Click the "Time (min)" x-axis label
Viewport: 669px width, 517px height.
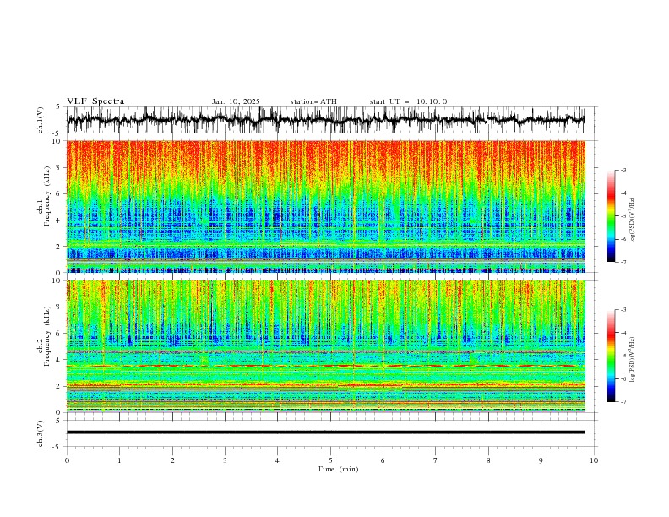(x=338, y=469)
